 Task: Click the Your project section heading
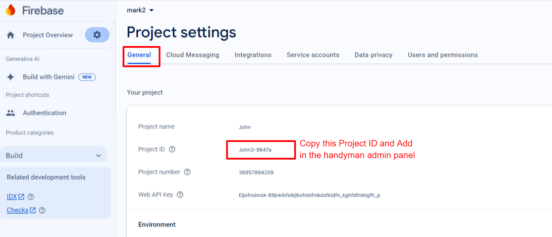145,93
